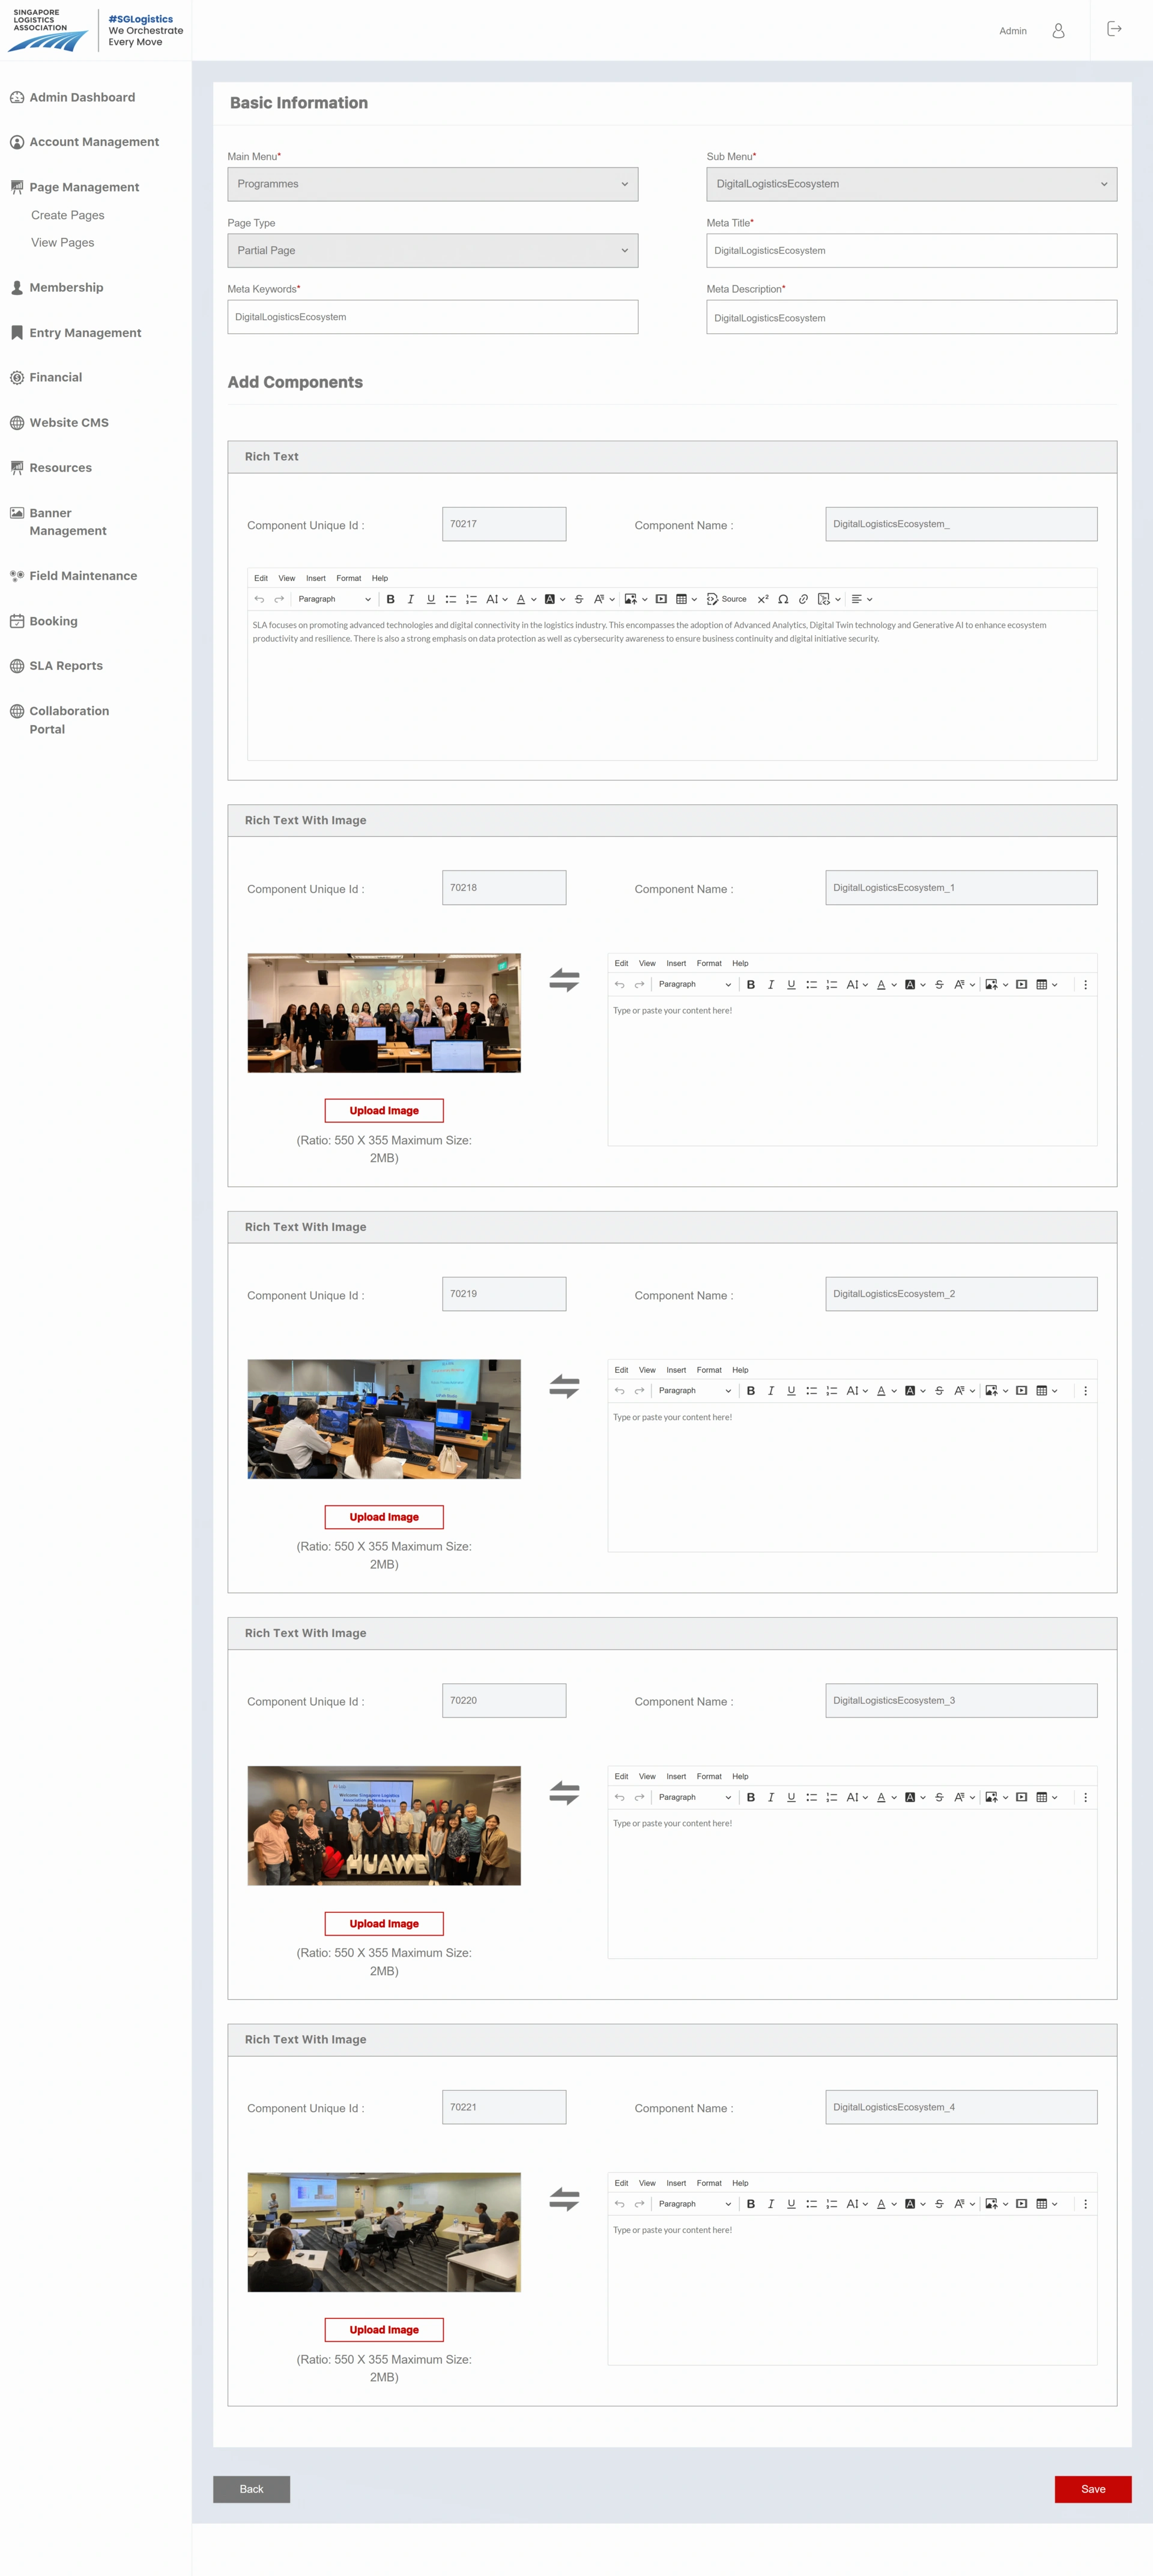The width and height of the screenshot is (1153, 2576).
Task: Click the Source editing button
Action: pos(727,599)
